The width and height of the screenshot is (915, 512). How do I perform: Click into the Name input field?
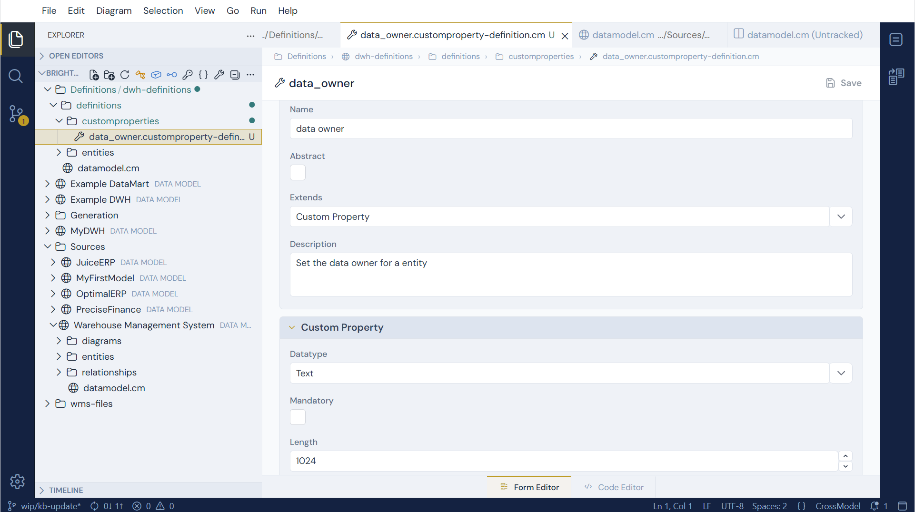pos(571,128)
